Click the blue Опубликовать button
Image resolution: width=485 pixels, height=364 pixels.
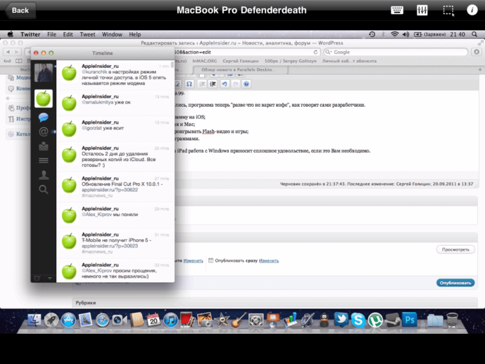pos(455,283)
